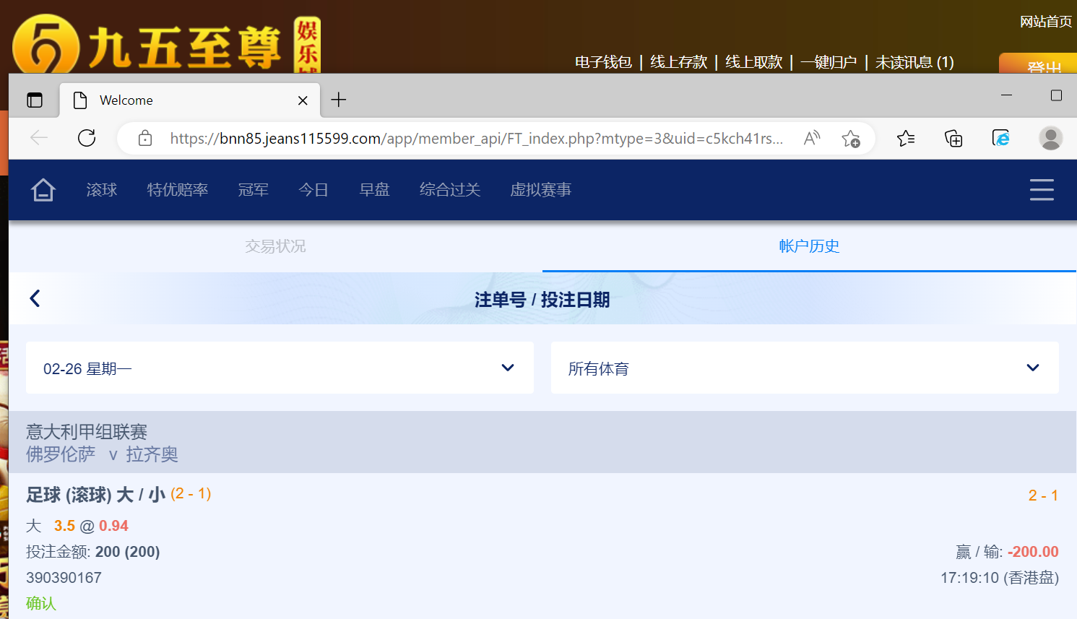
Task: Expand the 所有体育 sports dropdown
Action: coord(805,368)
